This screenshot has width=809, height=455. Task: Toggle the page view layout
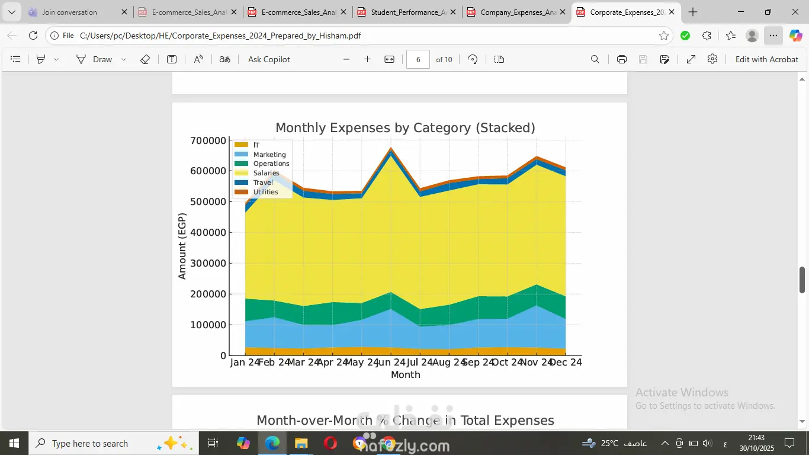[499, 59]
